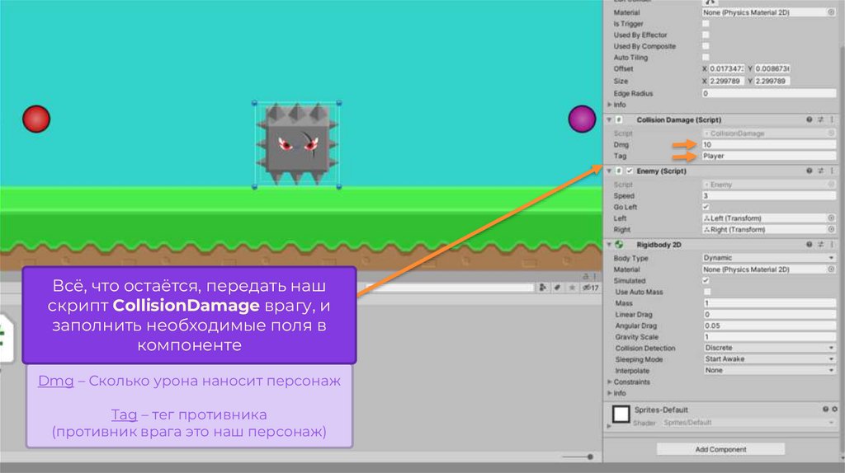The image size is (845, 473).
Task: Click the Sprites-Default material preview swatch
Action: click(621, 414)
